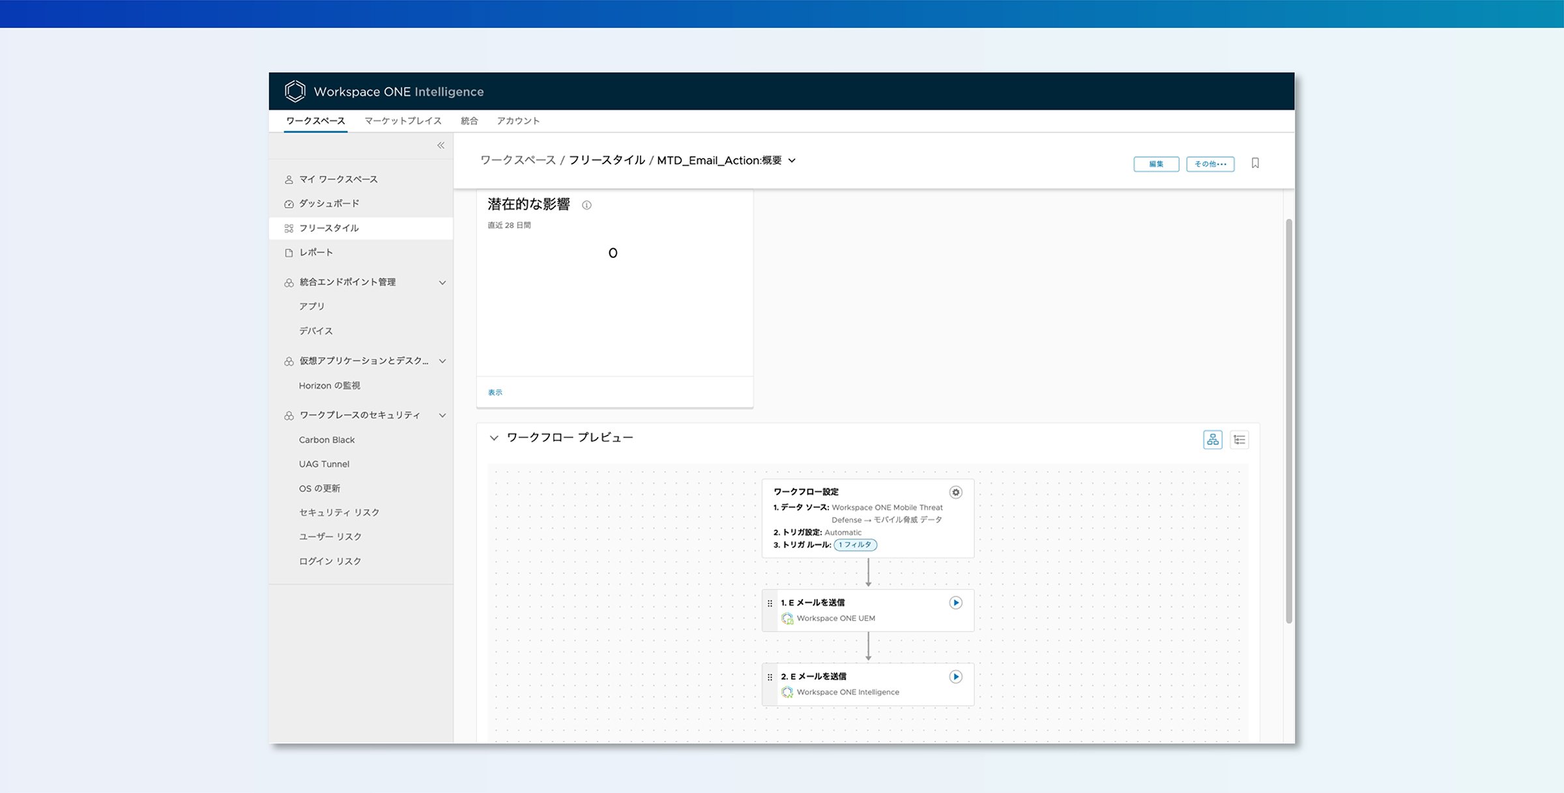This screenshot has height=793, width=1564.
Task: Click the 仮想アプリケーション group icon
Action: click(289, 361)
